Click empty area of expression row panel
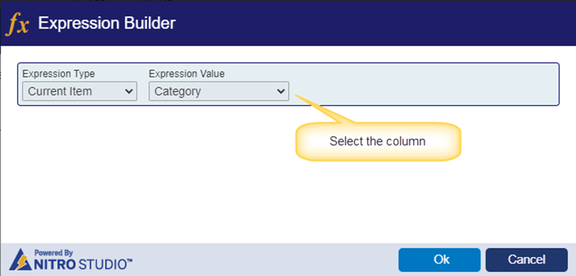The image size is (576, 276). point(422,84)
